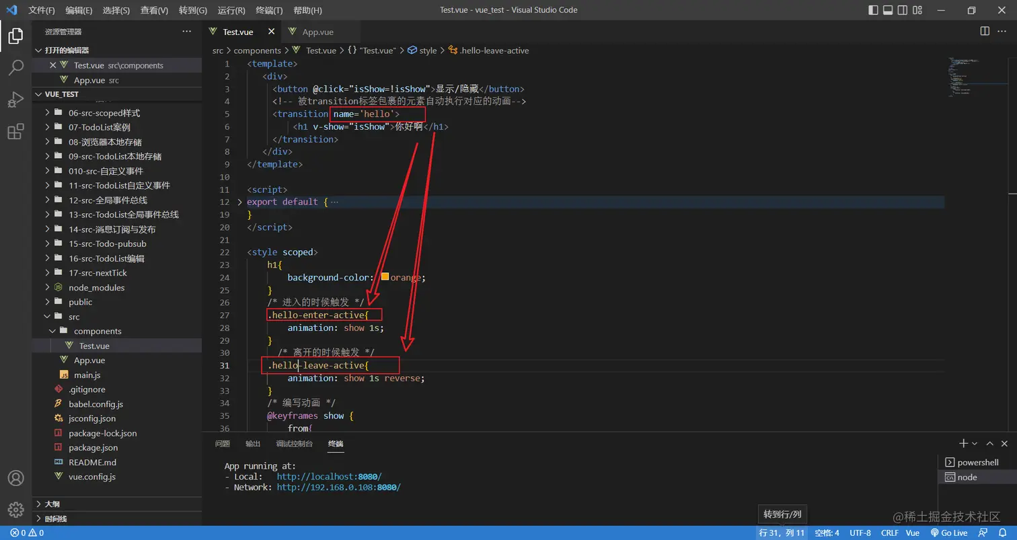Open the 192.168.0.108 network link
Viewport: 1017px width, 540px height.
(338, 487)
